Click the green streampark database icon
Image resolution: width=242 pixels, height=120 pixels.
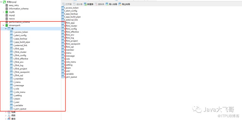[x=7, y=25]
